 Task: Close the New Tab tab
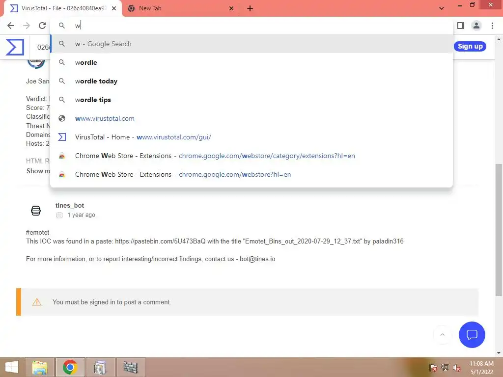231,8
